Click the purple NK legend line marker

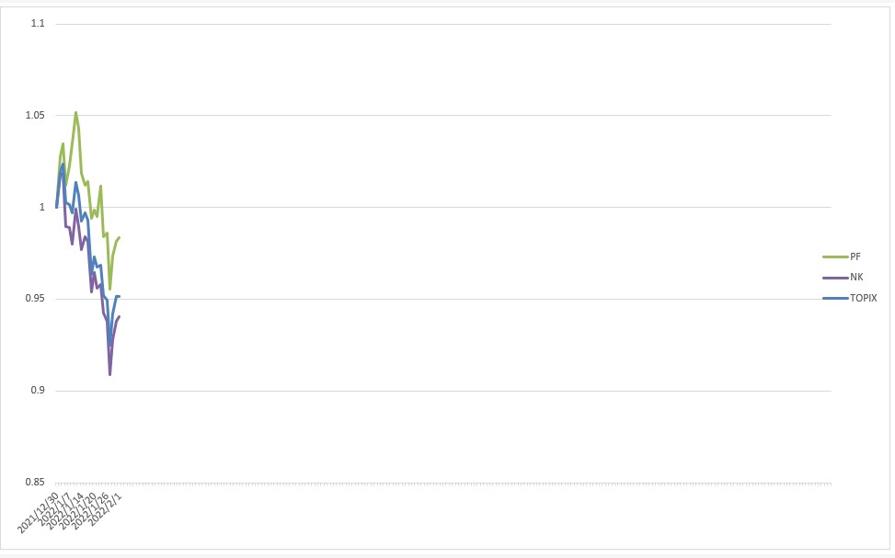pos(835,278)
